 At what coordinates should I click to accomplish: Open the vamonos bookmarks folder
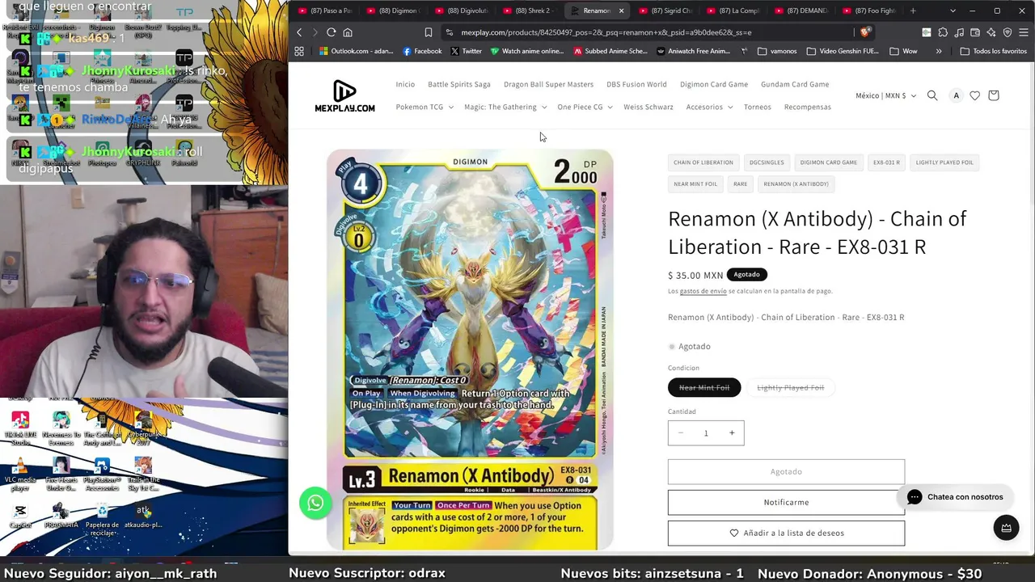(777, 51)
